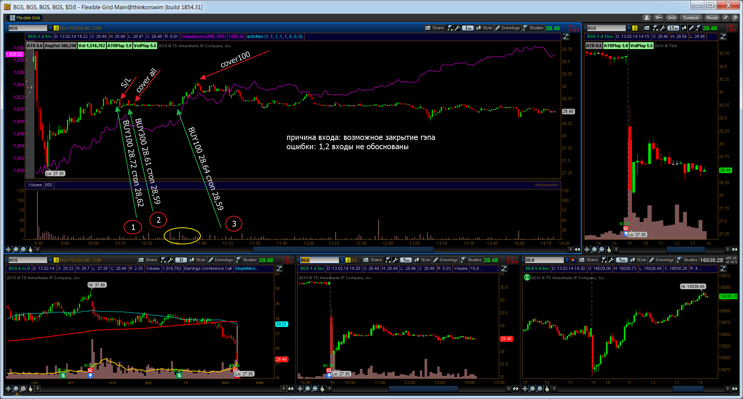Screen dimensions: 743x399
Task: Click yellow 2 link indicator in 15m chart
Action: 635,28
